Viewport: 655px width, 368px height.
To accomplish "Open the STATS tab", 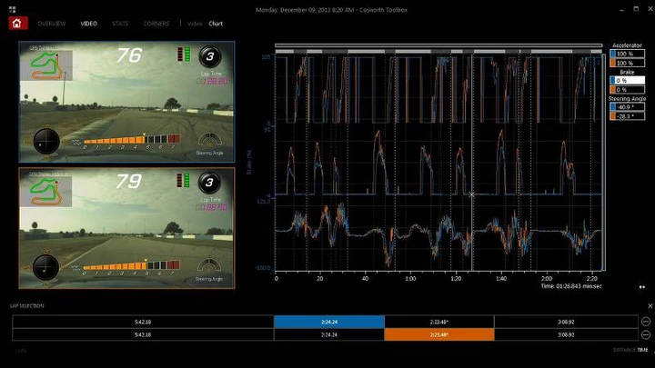I will tap(120, 24).
